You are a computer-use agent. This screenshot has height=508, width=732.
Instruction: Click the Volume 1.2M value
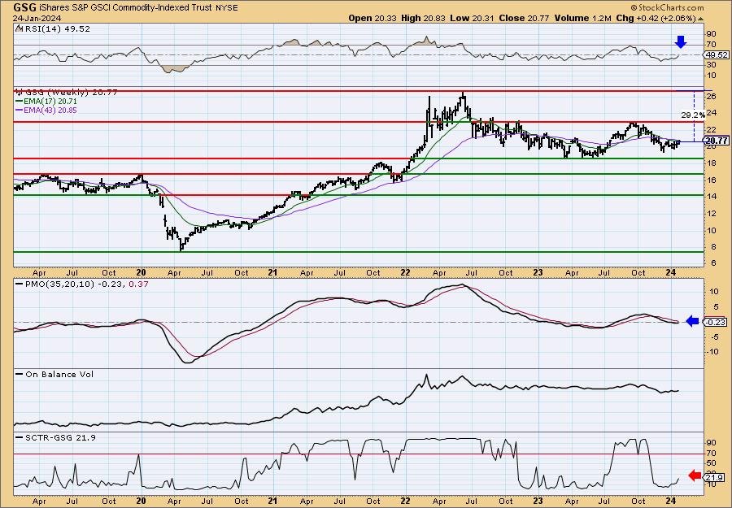coord(582,18)
